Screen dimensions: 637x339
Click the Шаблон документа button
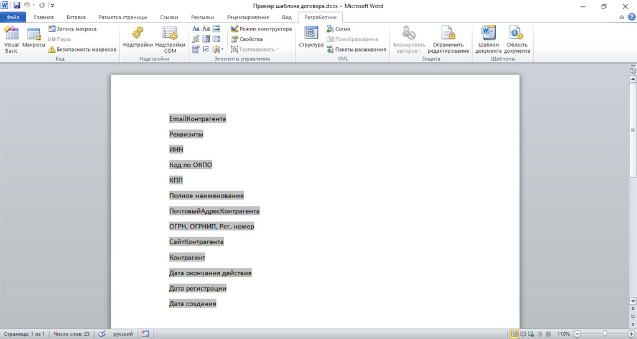pyautogui.click(x=488, y=40)
